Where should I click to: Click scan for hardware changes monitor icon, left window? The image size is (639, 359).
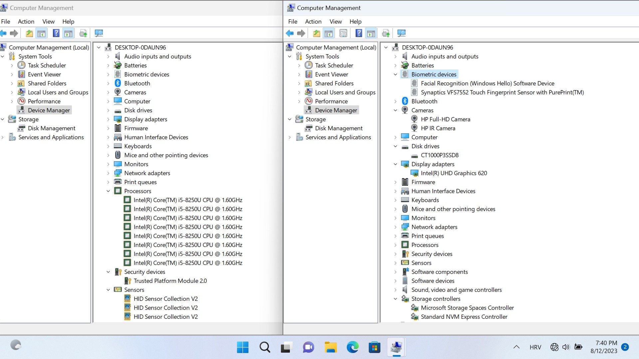99,33
